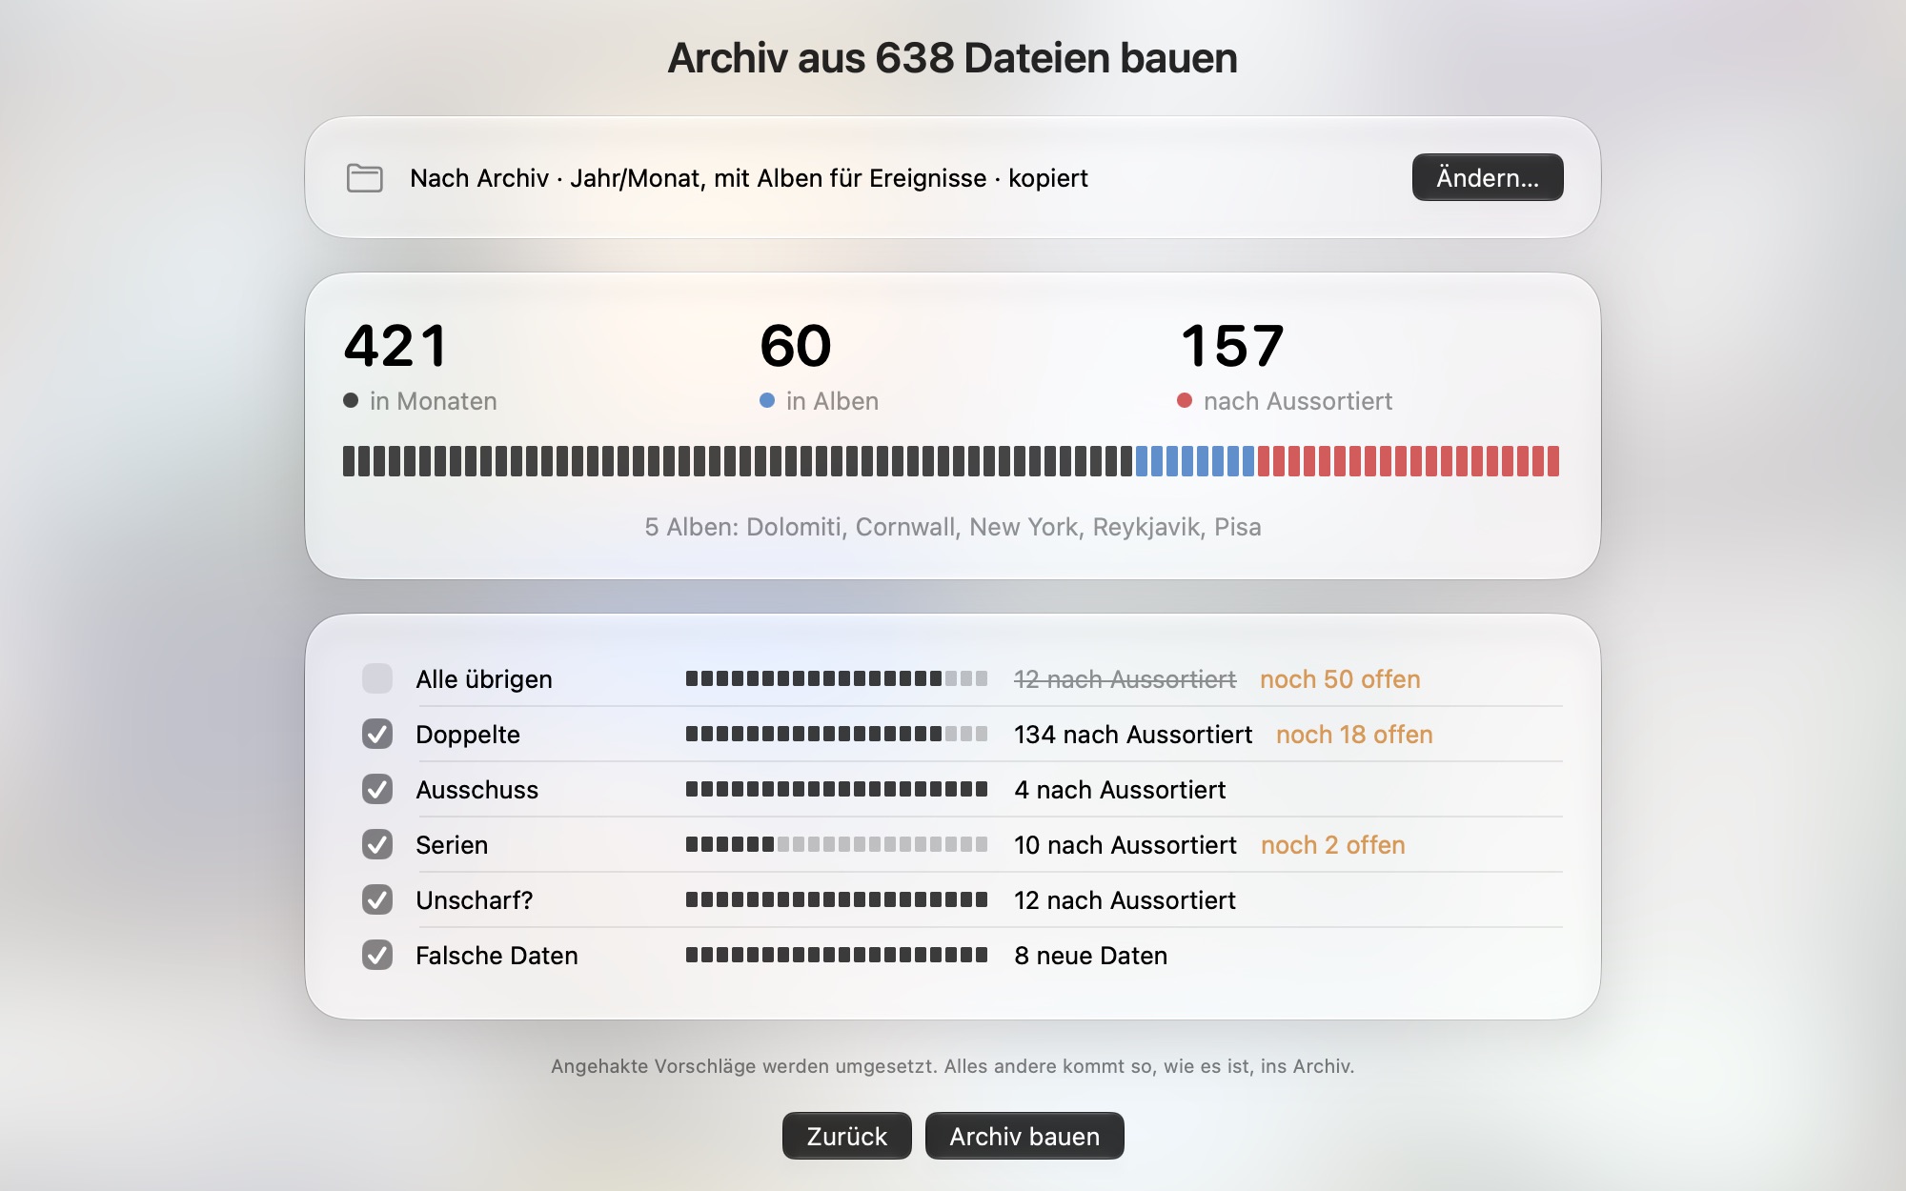This screenshot has height=1191, width=1906.
Task: Click the segmented archive distribution bar
Action: click(951, 461)
